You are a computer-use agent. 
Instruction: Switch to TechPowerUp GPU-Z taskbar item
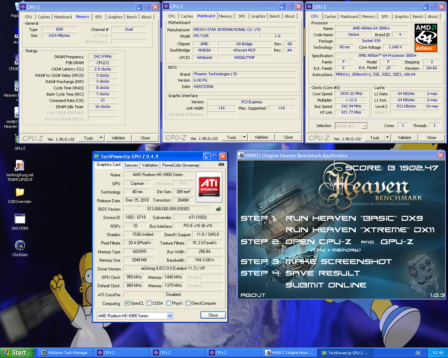pos(345,353)
